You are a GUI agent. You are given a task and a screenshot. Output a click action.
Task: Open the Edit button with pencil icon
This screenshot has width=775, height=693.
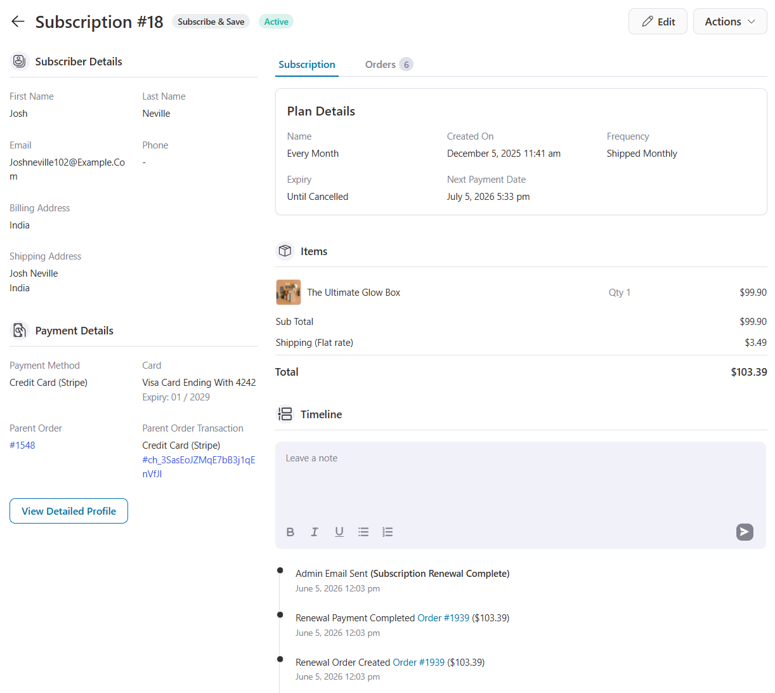point(658,22)
